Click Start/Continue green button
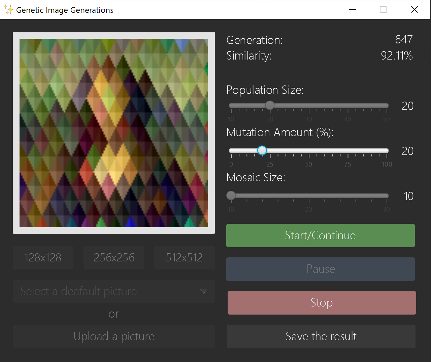 [x=321, y=236]
